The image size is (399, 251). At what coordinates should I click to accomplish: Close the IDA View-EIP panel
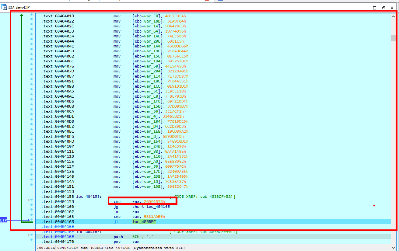pyautogui.click(x=392, y=8)
